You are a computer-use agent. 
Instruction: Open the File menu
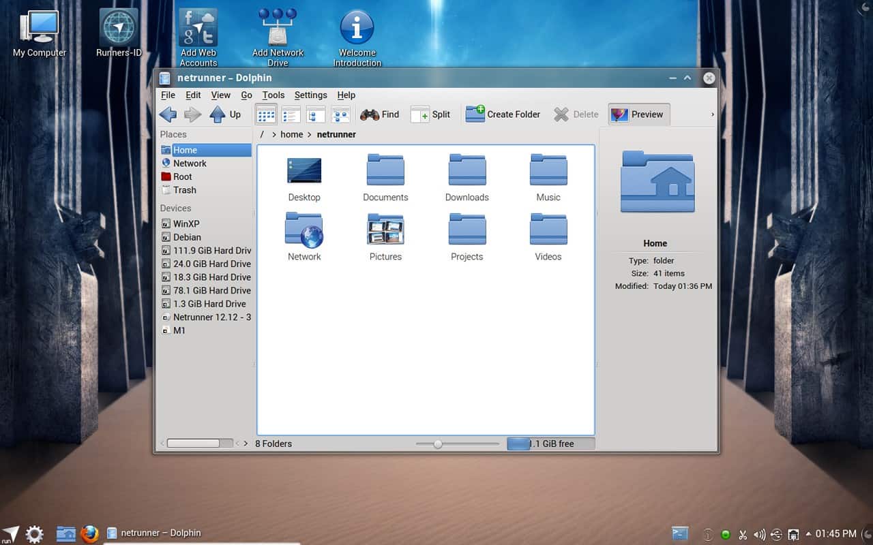pos(168,95)
